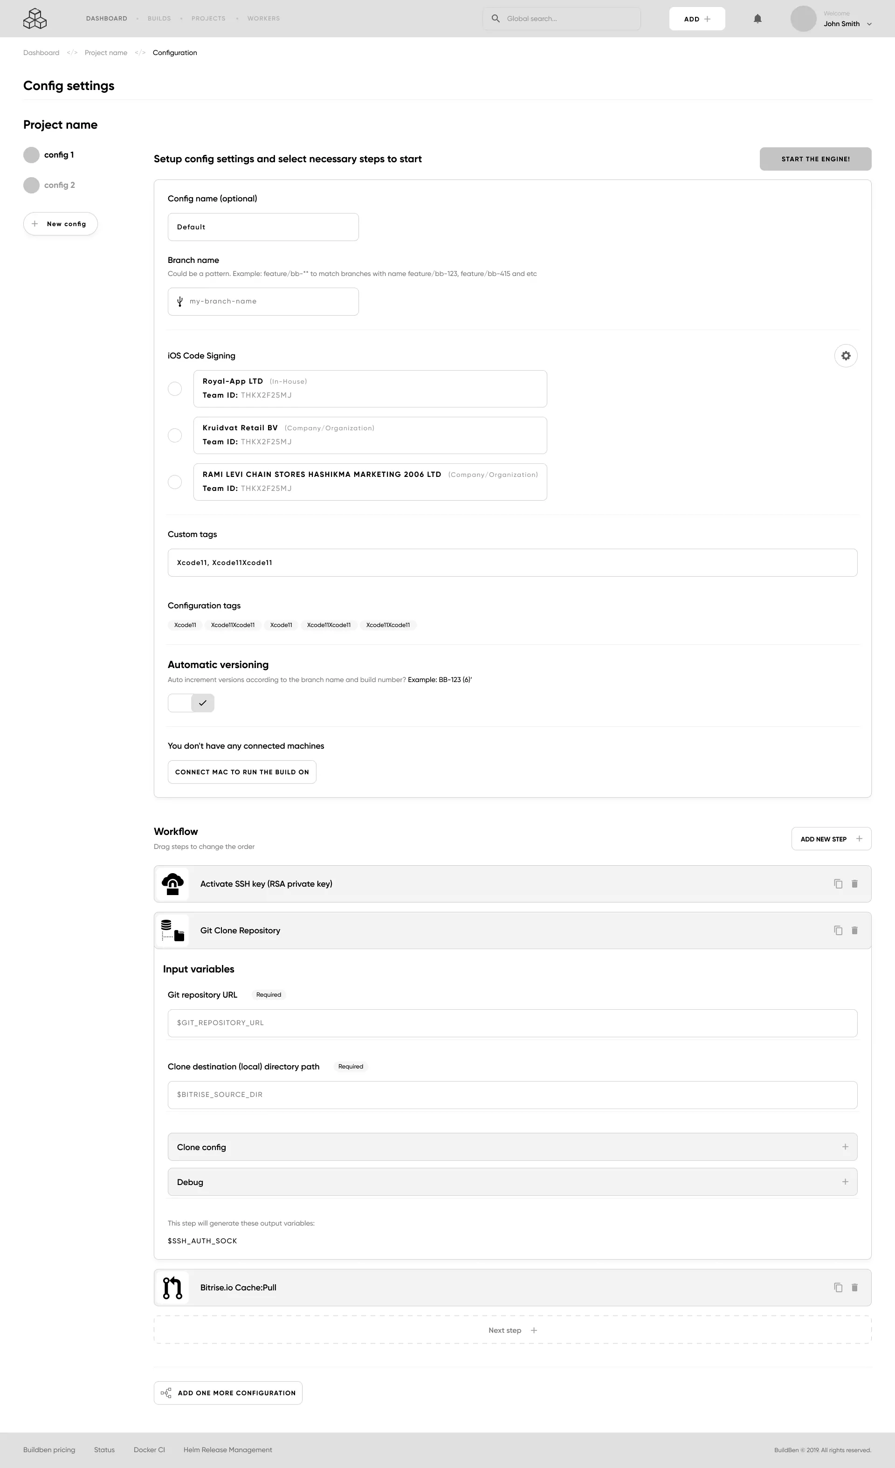Screen dimensions: 895x1468
Task: Duplicate the Activate SSH key step
Action: coord(838,883)
